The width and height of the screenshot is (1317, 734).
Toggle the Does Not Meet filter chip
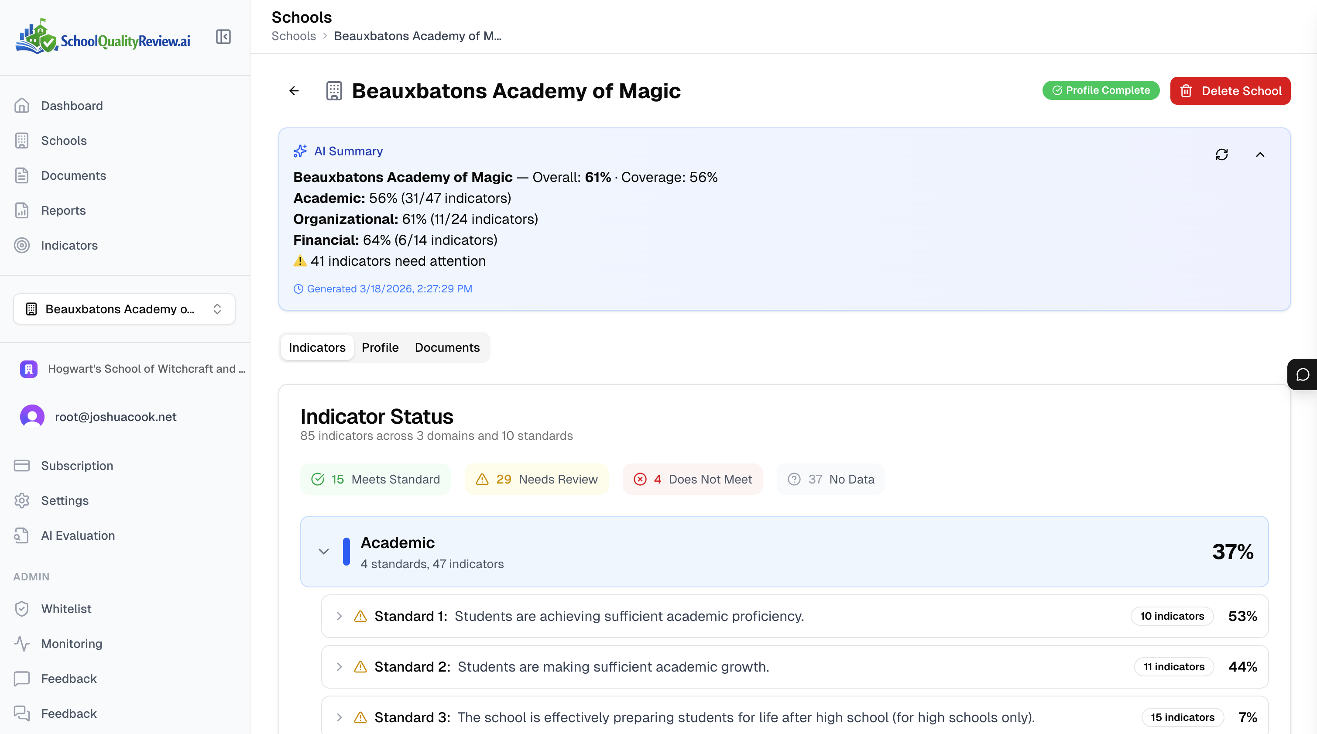click(x=693, y=479)
